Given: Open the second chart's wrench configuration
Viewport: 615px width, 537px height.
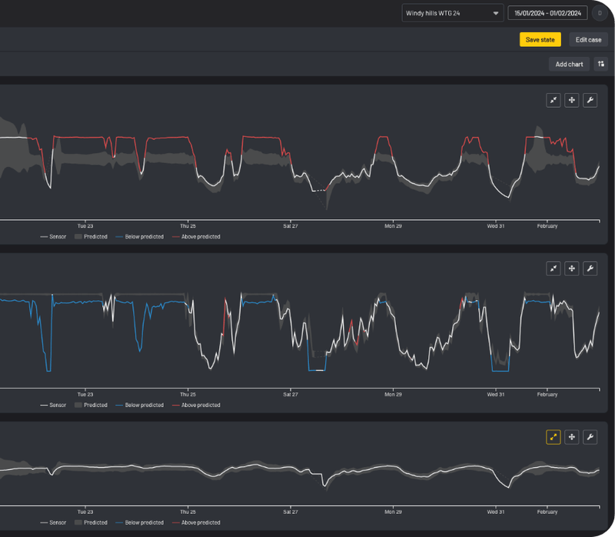Looking at the screenshot, I should [x=590, y=268].
